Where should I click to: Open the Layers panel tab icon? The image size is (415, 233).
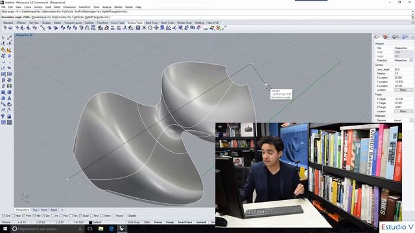(385, 38)
